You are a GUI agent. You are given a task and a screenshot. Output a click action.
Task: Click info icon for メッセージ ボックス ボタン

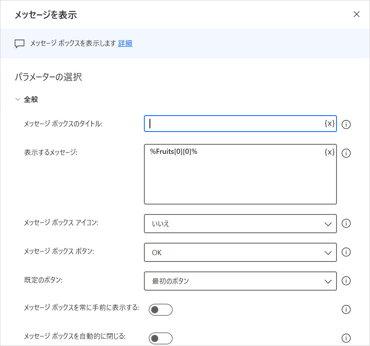pos(346,252)
